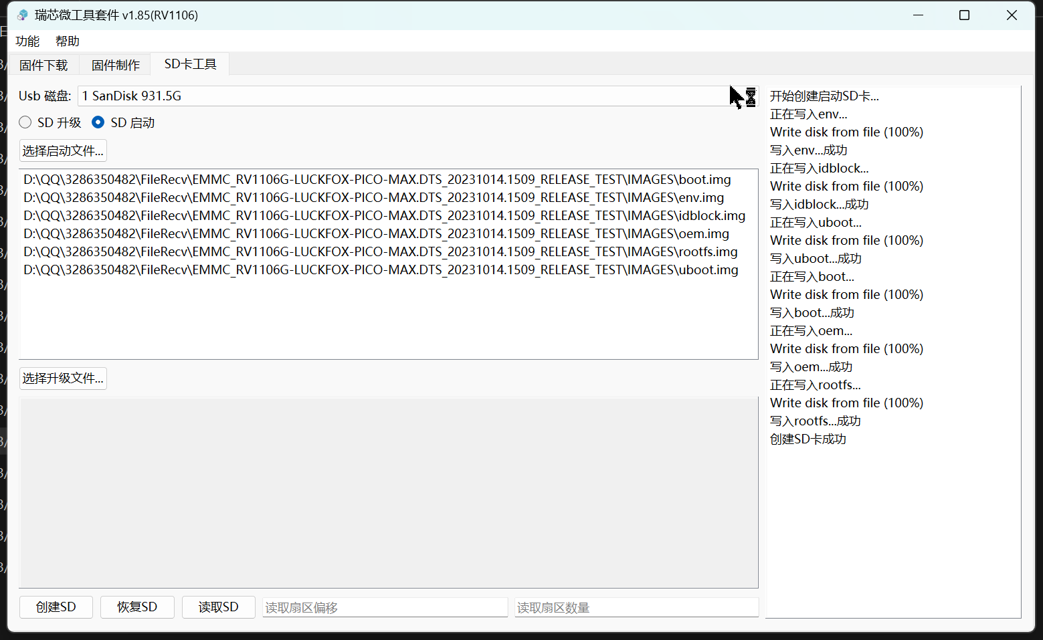Select the idblock.img file path row

[385, 216]
